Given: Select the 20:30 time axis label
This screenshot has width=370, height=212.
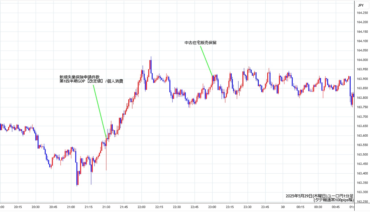Looking at the screenshot, I should 35,207.
